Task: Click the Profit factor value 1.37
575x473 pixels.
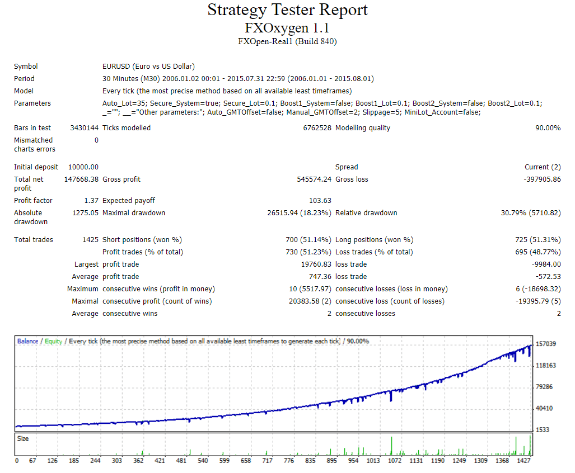Action: point(91,201)
